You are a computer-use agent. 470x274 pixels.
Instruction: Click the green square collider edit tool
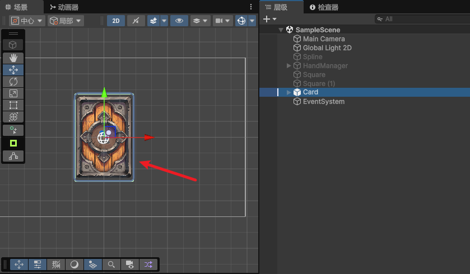(x=13, y=143)
